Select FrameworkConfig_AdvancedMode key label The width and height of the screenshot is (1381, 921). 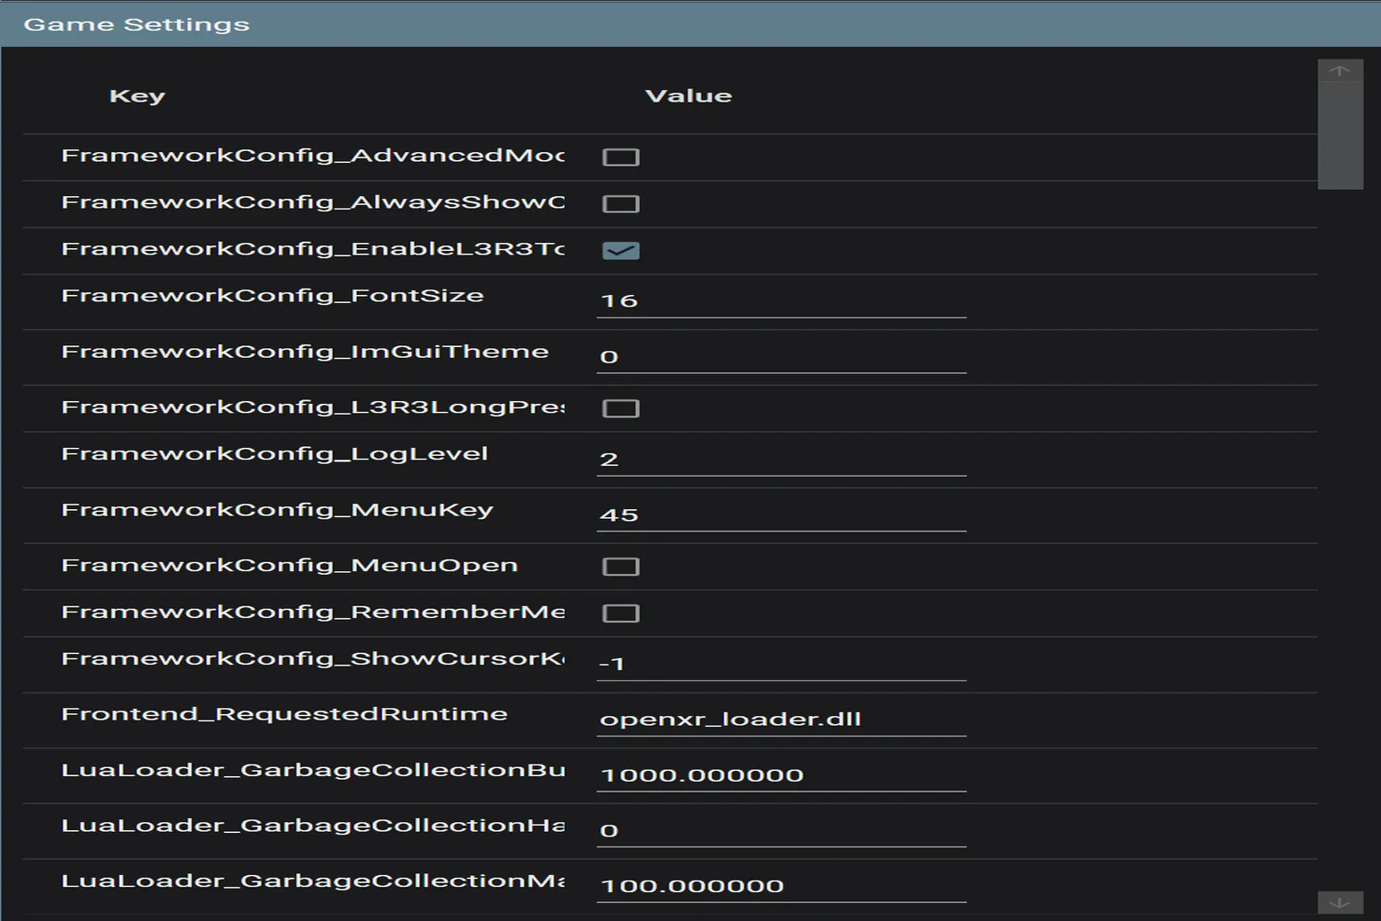[x=313, y=156]
